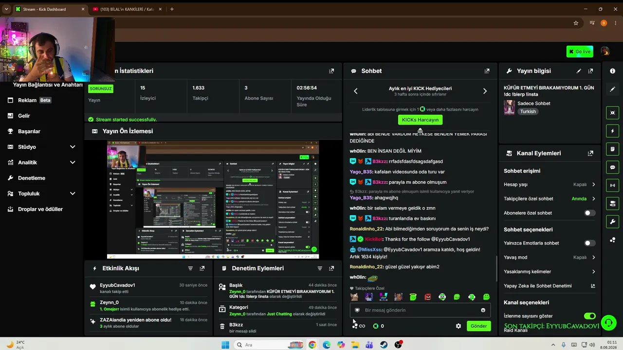Open Steam from the taskbar

point(384,345)
